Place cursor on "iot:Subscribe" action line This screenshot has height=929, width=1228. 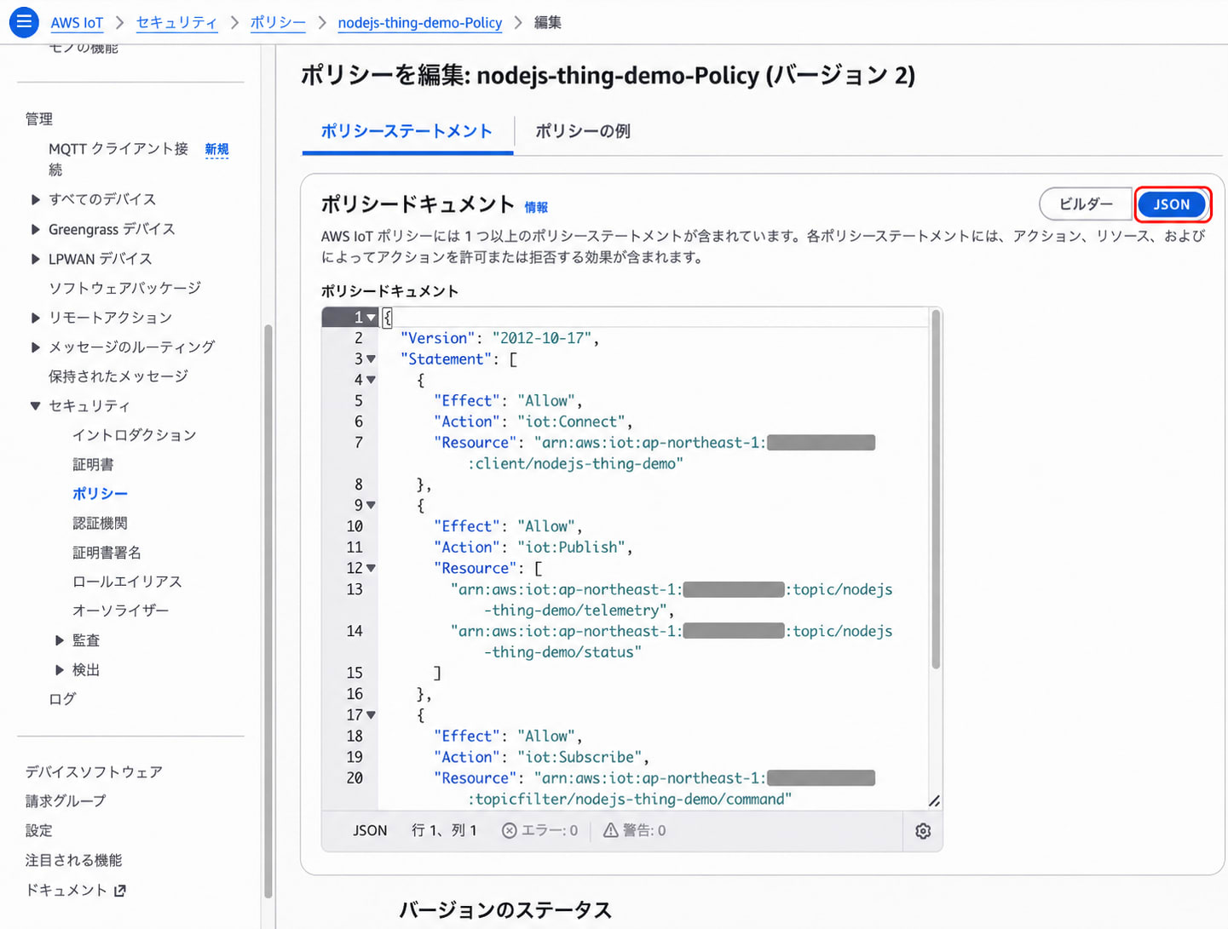click(541, 757)
